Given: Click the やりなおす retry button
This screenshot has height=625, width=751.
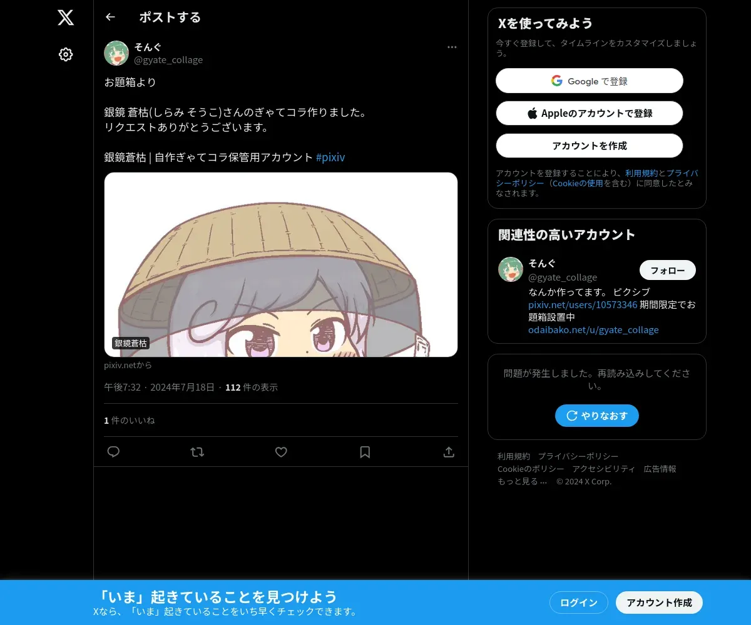Looking at the screenshot, I should (x=597, y=416).
